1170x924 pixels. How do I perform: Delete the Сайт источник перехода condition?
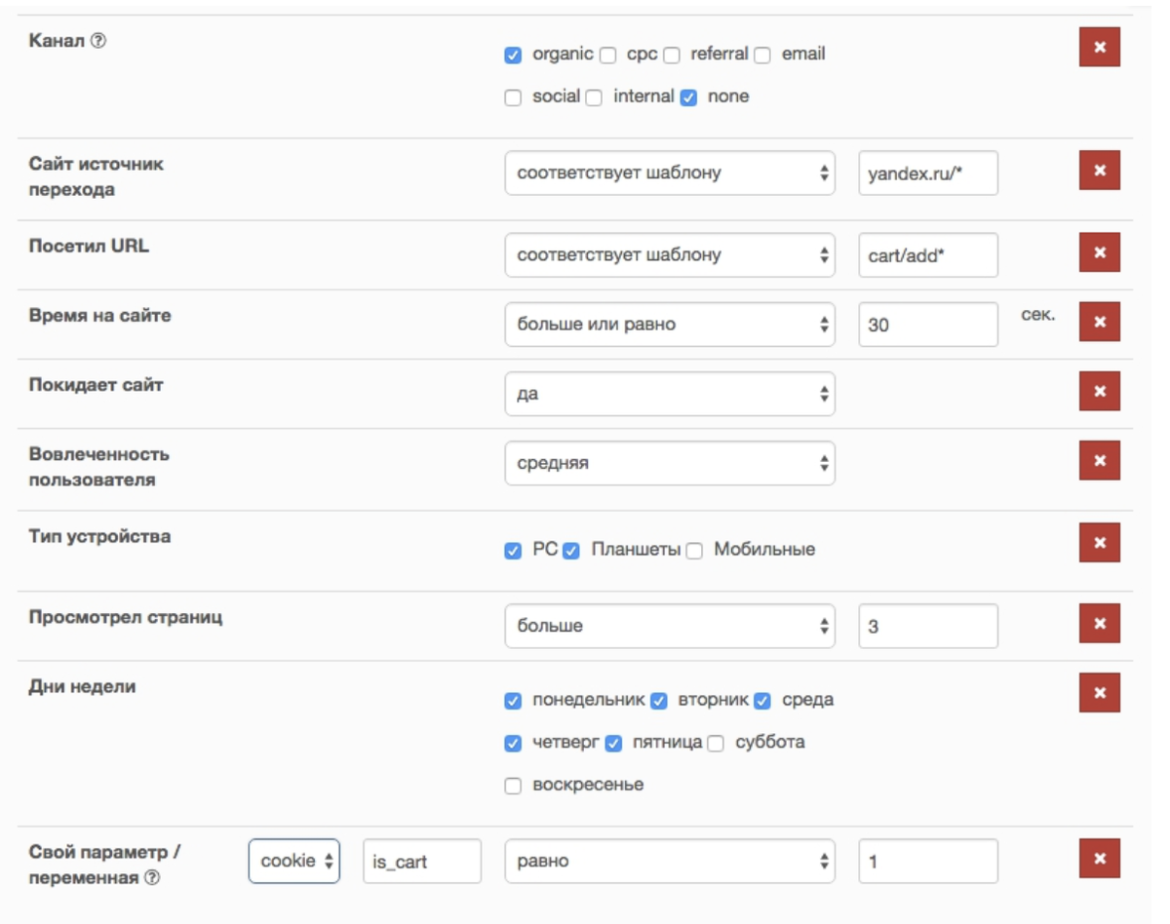coord(1099,171)
